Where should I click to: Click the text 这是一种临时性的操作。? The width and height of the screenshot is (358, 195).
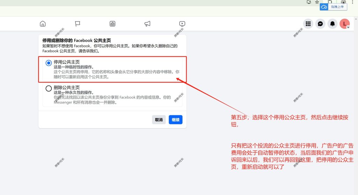pos(74,67)
